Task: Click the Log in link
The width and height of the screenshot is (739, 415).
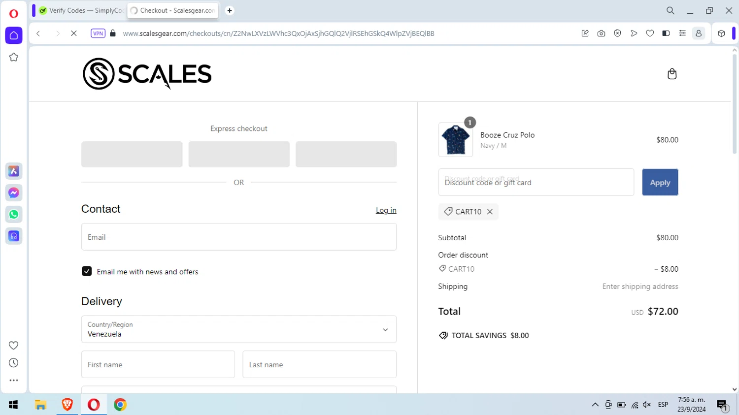Action: pyautogui.click(x=386, y=210)
